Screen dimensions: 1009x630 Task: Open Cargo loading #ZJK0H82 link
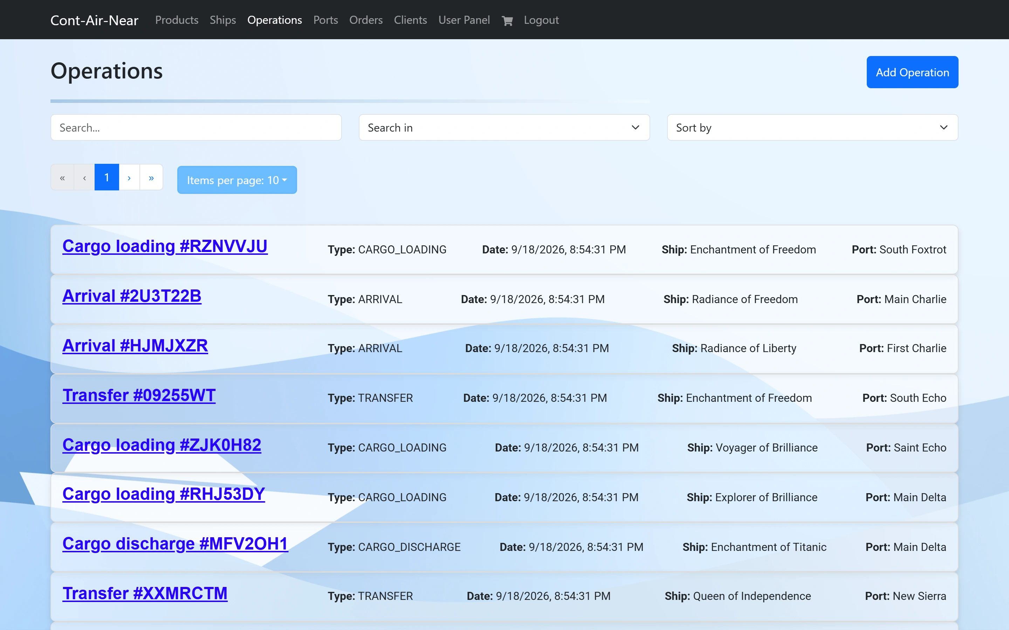click(x=162, y=445)
